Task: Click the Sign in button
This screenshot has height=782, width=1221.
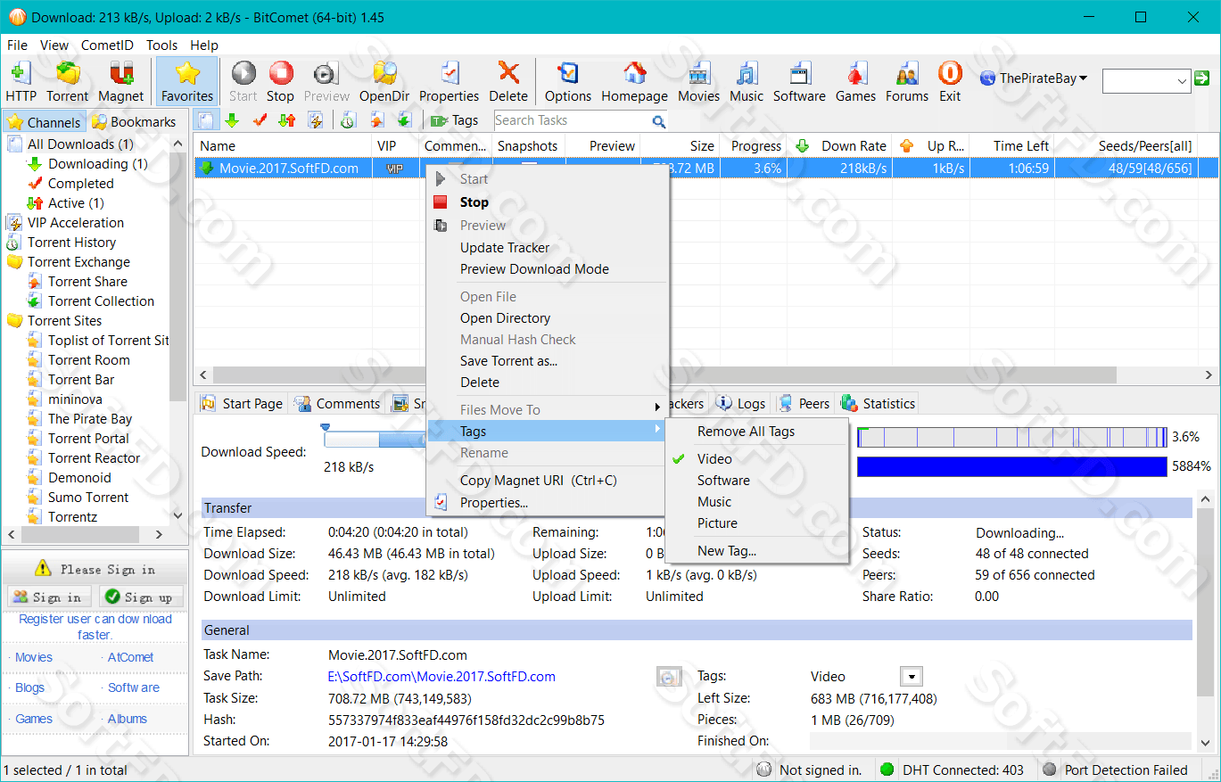Action: (x=48, y=597)
